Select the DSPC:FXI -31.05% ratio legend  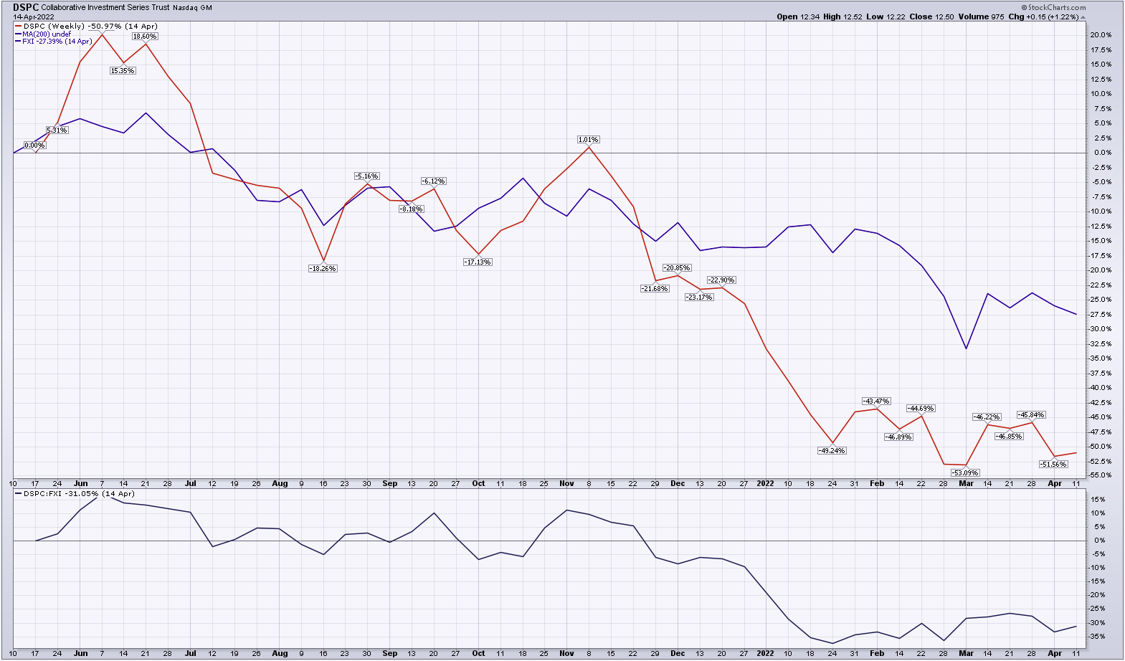79,493
